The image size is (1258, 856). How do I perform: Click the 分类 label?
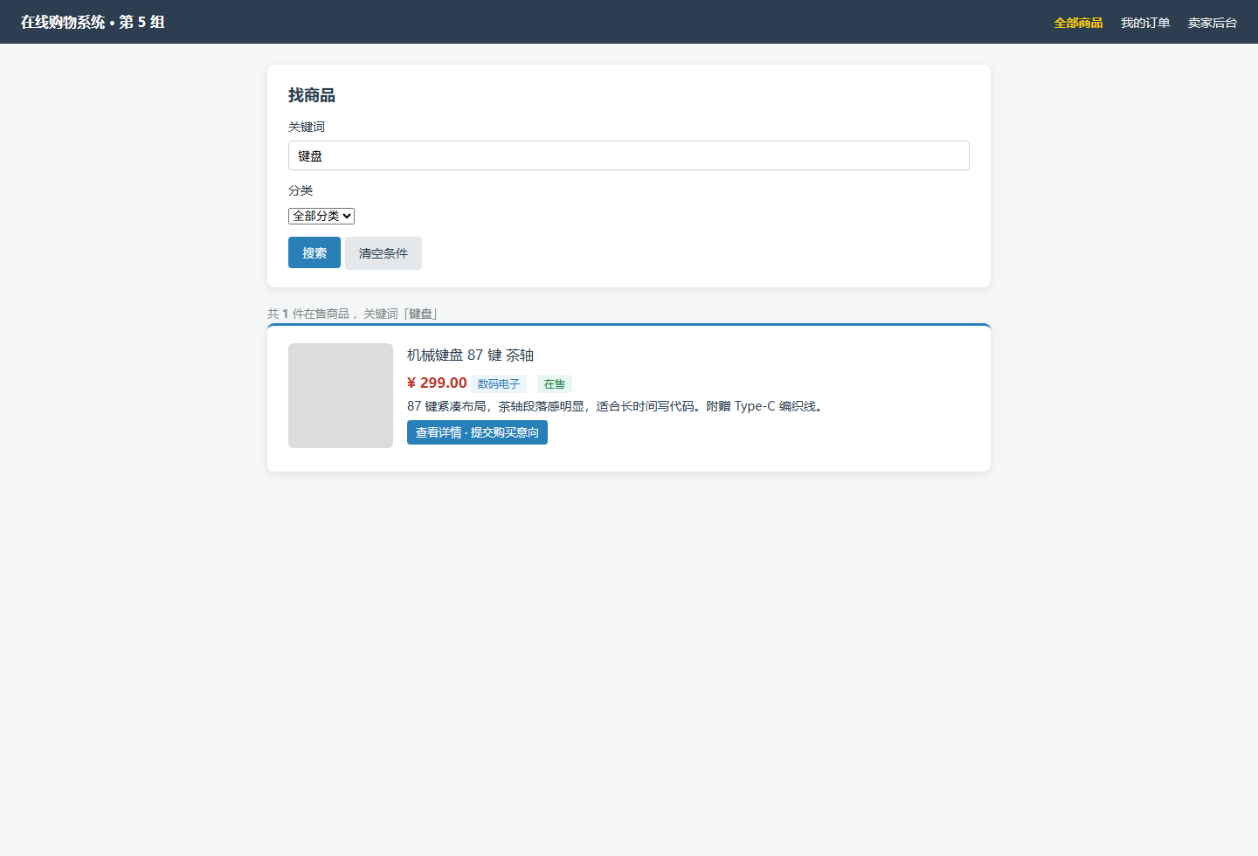[301, 190]
